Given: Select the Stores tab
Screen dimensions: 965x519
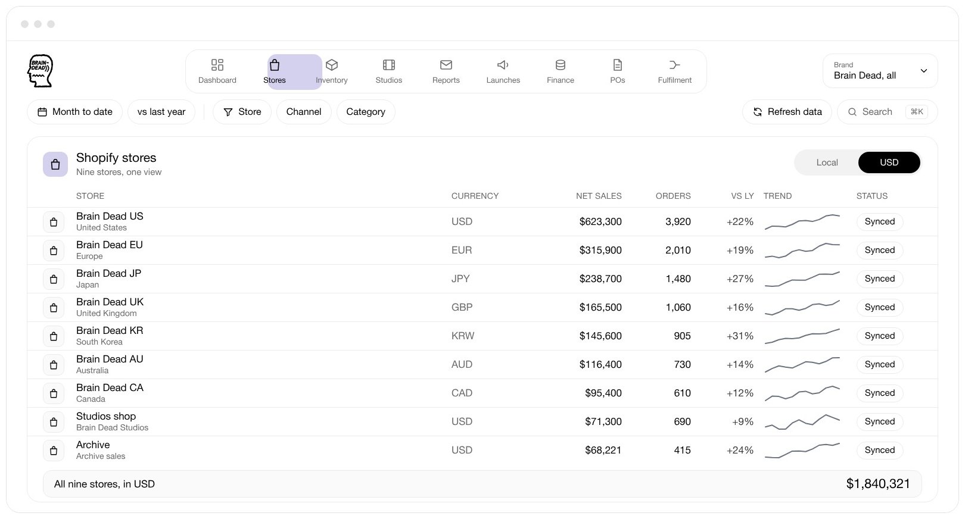Looking at the screenshot, I should (x=275, y=71).
